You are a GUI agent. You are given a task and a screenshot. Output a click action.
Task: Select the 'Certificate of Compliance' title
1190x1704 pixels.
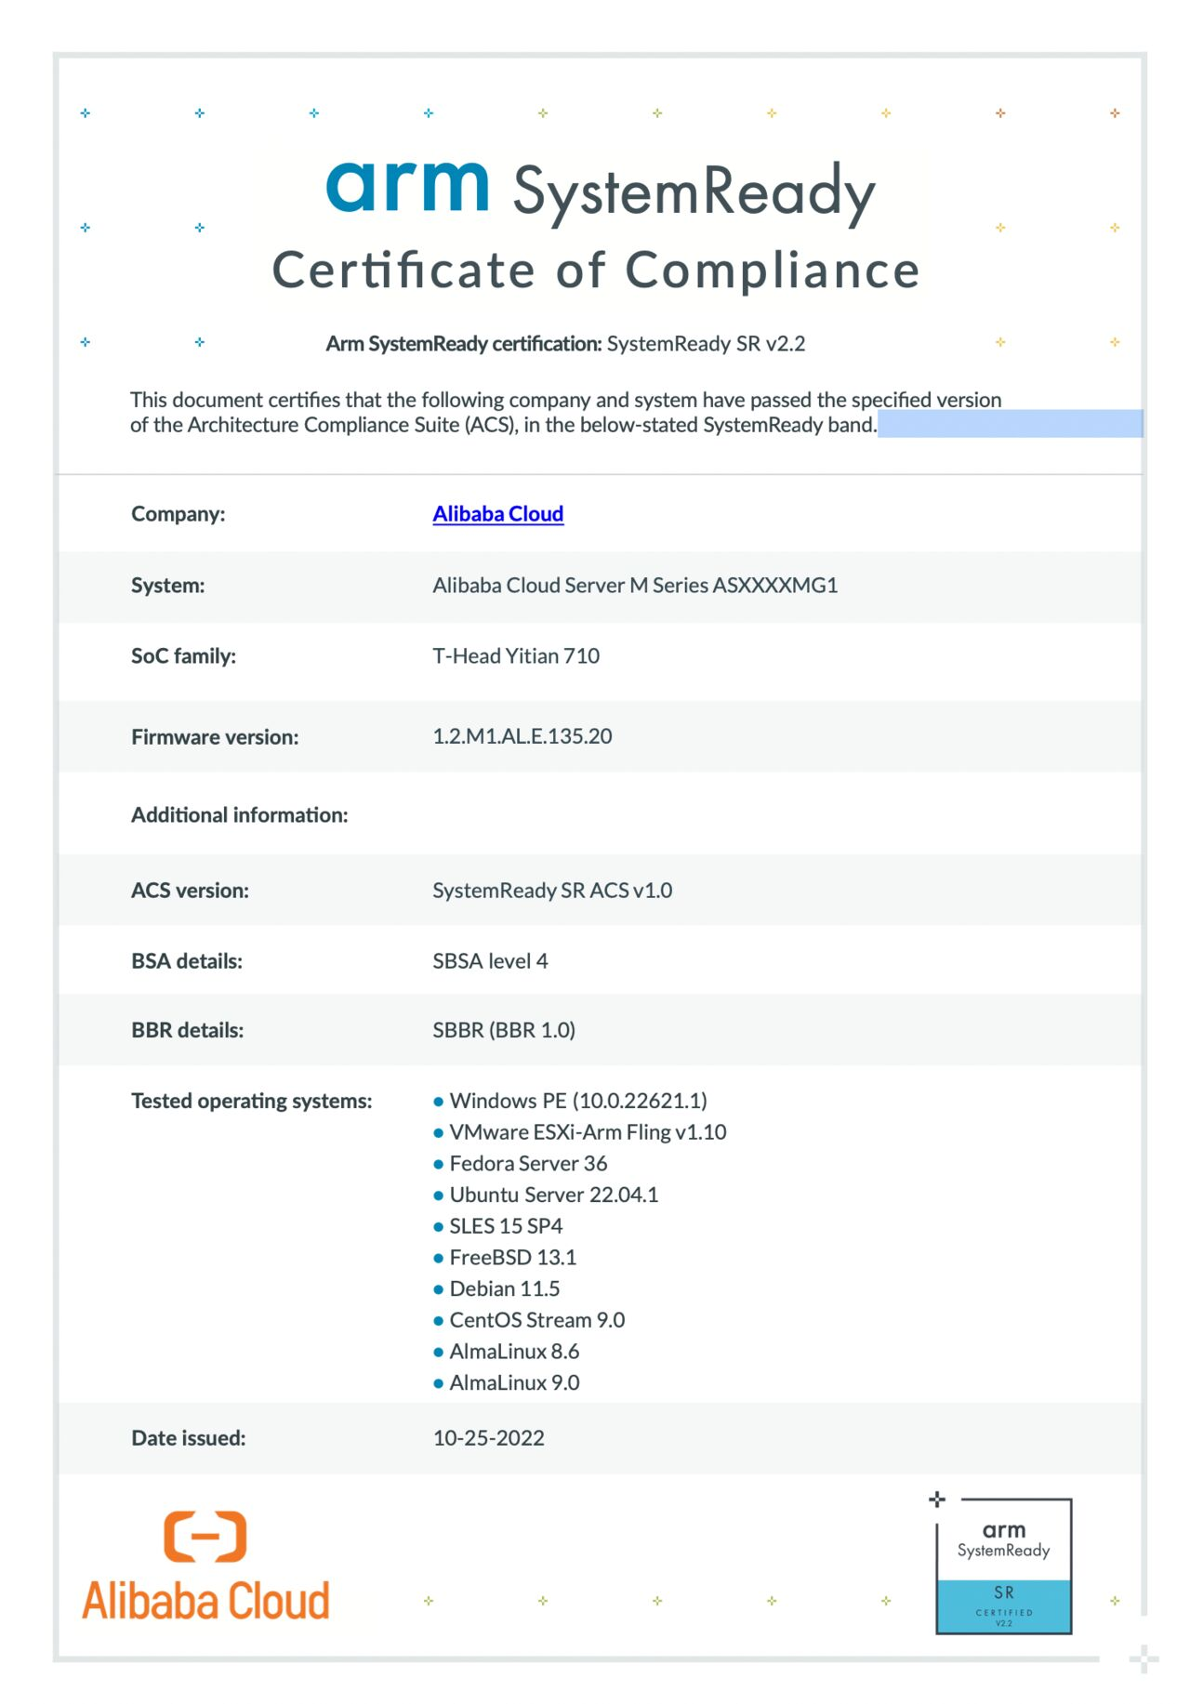(x=596, y=271)
